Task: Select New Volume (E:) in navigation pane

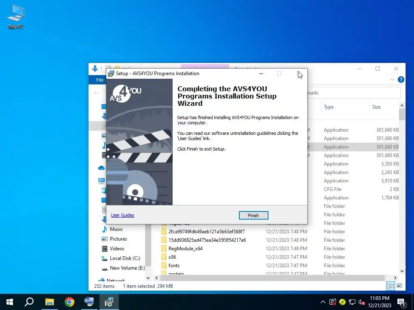Action: click(127, 268)
